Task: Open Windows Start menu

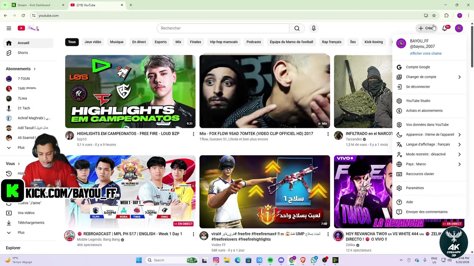Action: tap(139, 260)
